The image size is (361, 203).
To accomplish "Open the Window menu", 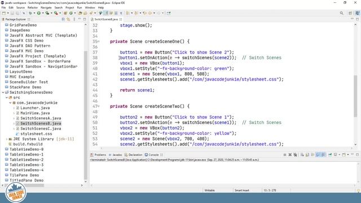I will (x=90, y=7).
